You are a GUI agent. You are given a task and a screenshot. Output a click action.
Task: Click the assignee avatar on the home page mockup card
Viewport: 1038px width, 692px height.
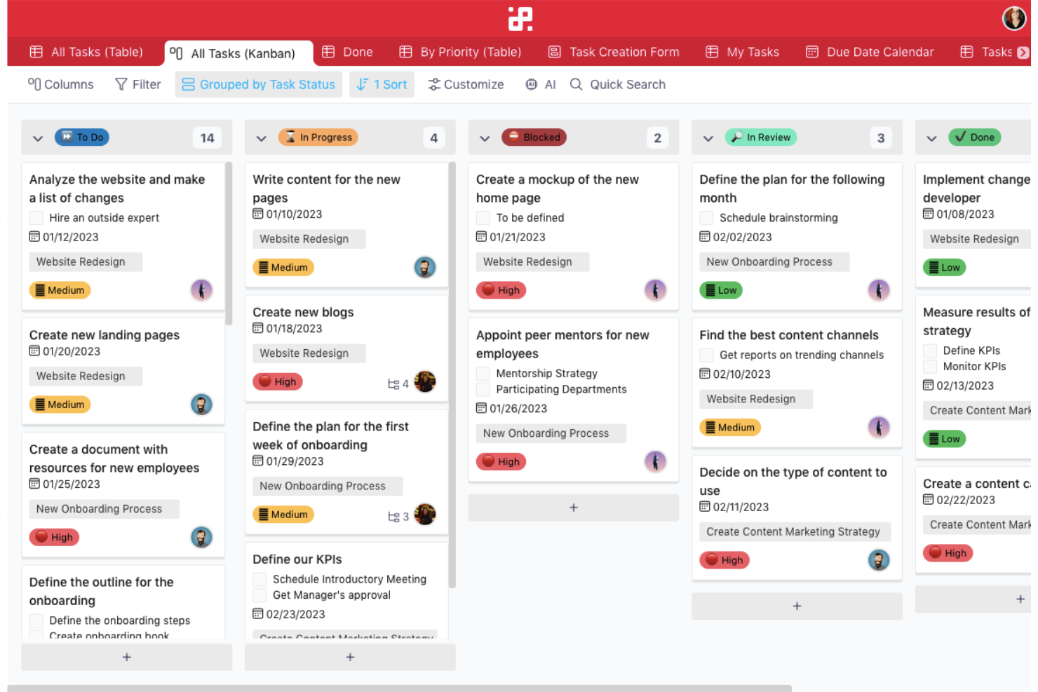655,290
